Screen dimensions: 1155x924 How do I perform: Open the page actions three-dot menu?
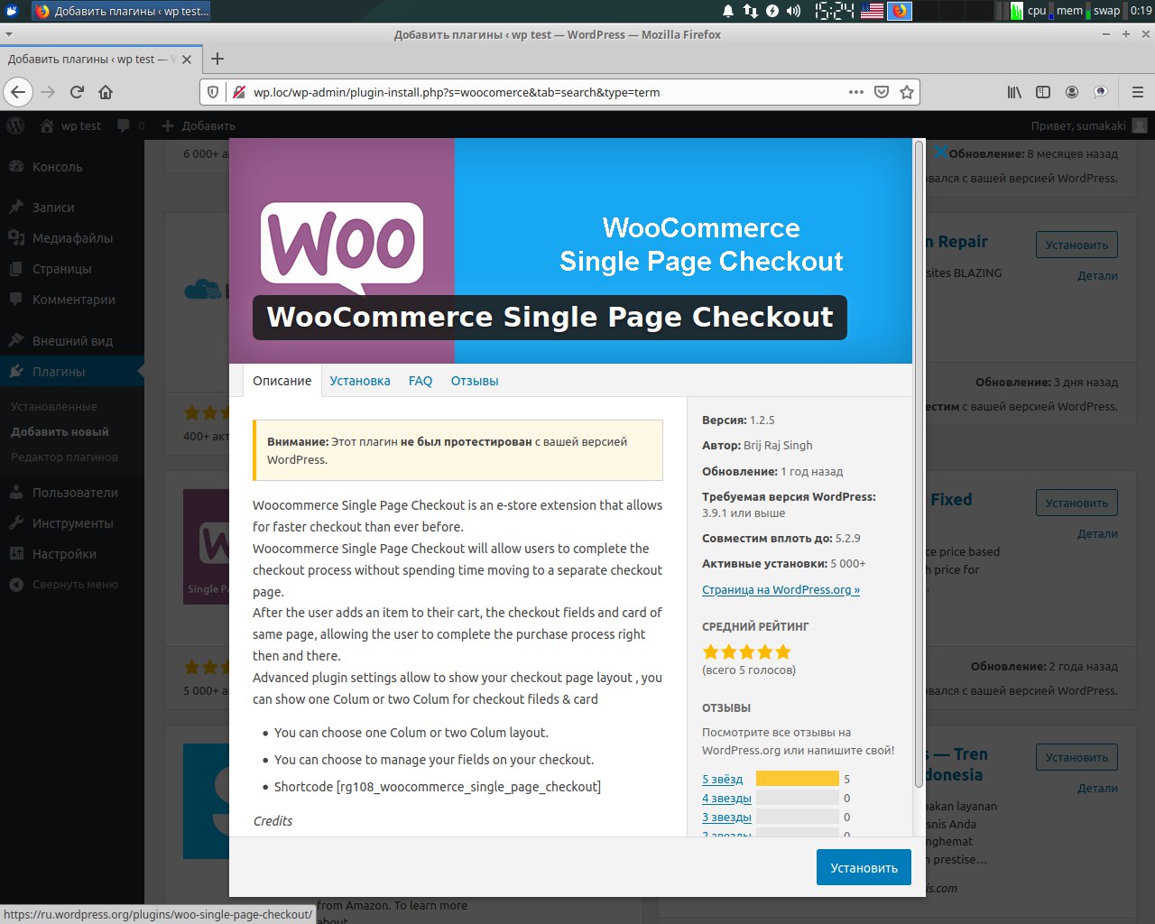pos(856,92)
